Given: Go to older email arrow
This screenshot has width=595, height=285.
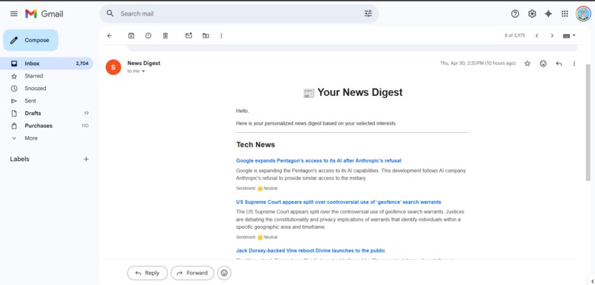Looking at the screenshot, I should click(x=552, y=35).
